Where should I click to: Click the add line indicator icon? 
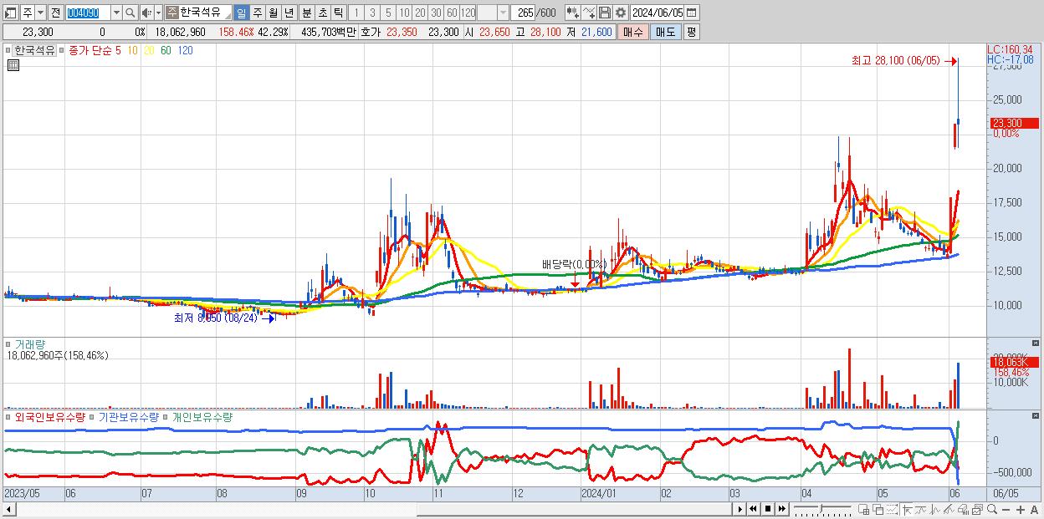click(588, 13)
